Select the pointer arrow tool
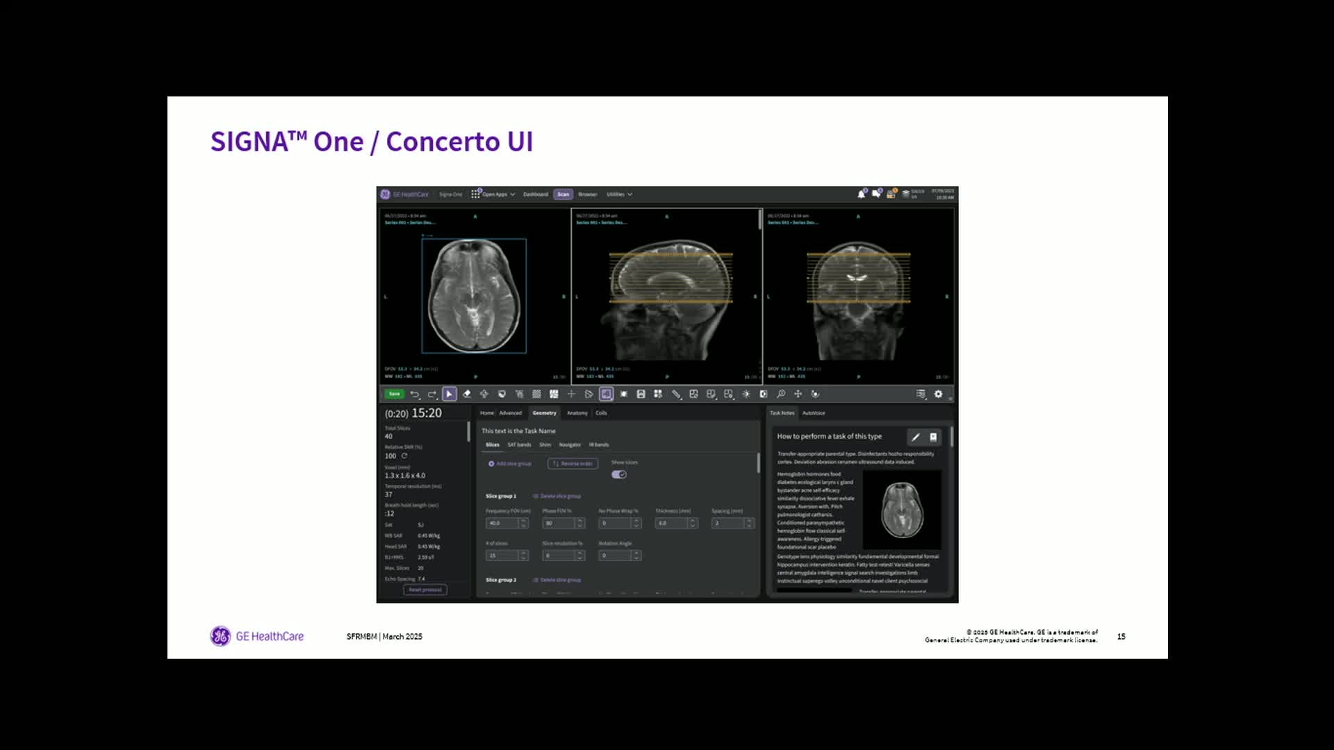Viewport: 1334px width, 750px height. click(450, 394)
